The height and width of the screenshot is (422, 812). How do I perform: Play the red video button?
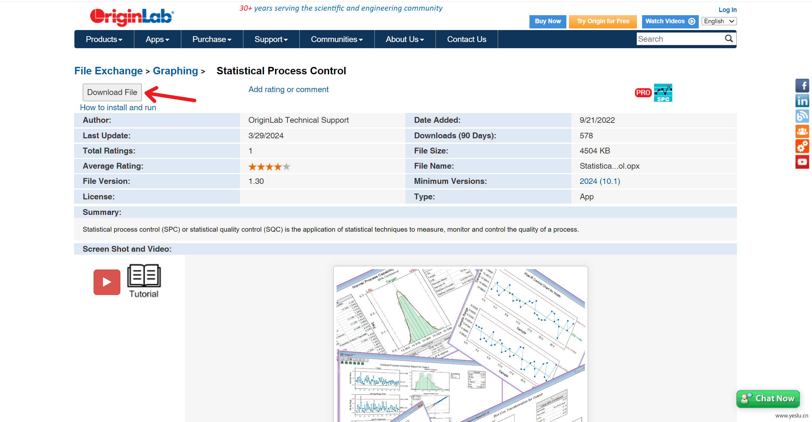coord(107,282)
